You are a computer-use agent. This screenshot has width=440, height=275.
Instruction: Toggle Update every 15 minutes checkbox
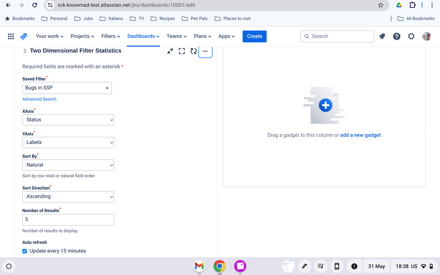[25, 251]
